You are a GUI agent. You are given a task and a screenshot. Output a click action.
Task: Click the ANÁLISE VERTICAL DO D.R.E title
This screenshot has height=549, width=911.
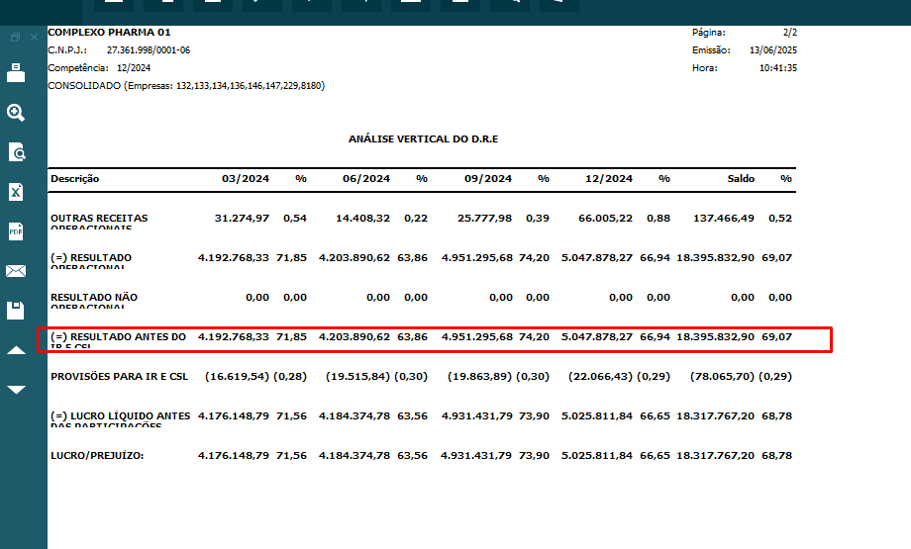423,139
